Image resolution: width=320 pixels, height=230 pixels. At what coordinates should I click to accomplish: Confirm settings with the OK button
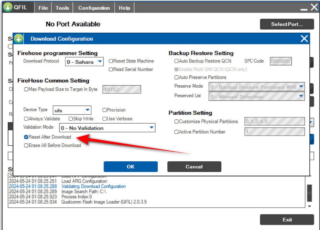(x=131, y=166)
